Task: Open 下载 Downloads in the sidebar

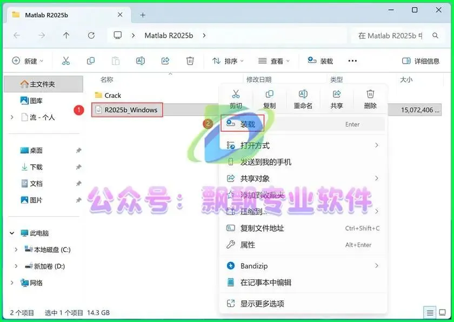Action: tap(31, 167)
